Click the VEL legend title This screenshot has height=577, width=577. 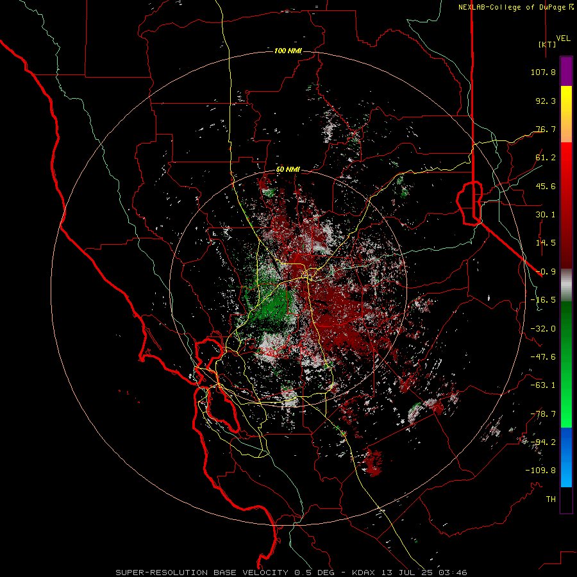point(563,38)
